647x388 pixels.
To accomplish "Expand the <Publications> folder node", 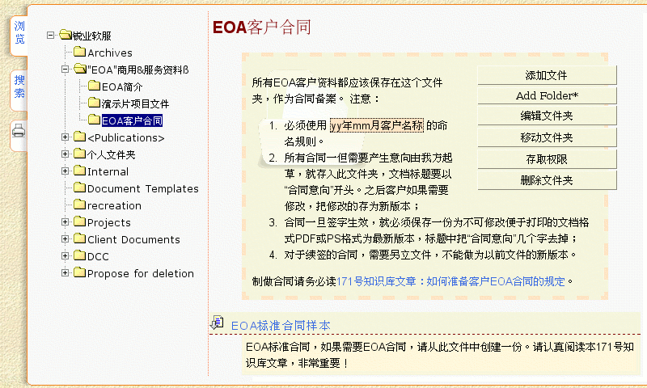I will click(65, 137).
